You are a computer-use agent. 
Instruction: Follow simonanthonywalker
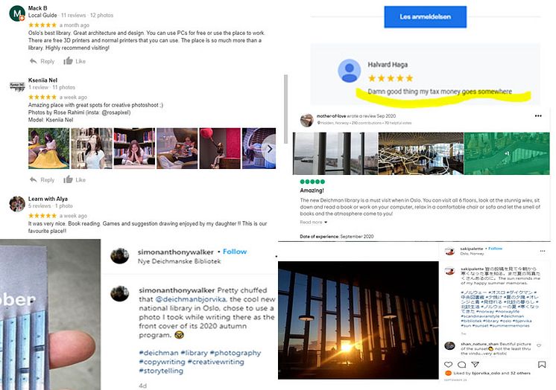coord(235,252)
